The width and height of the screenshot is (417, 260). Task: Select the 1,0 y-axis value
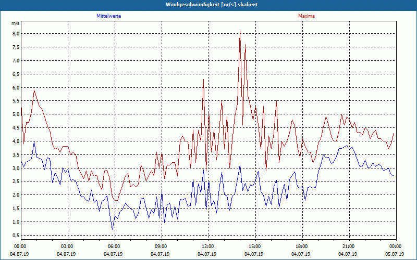(x=16, y=222)
